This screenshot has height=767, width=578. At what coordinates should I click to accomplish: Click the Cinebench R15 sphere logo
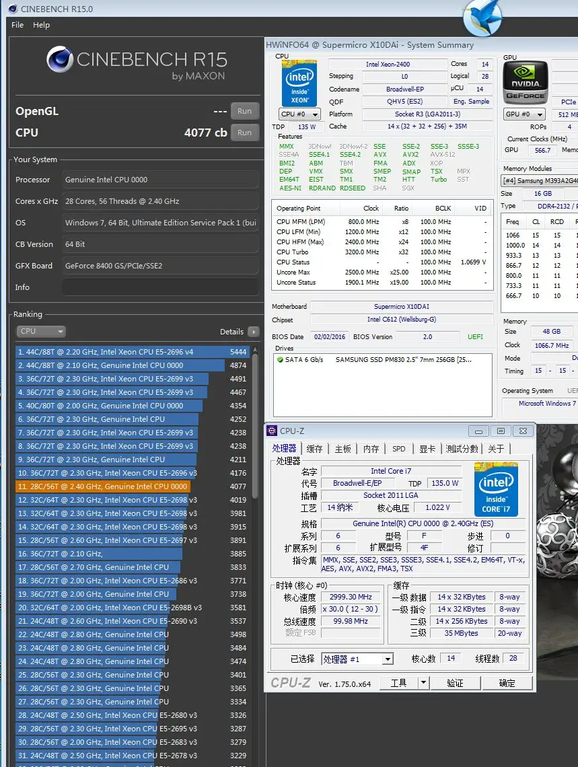pos(60,59)
